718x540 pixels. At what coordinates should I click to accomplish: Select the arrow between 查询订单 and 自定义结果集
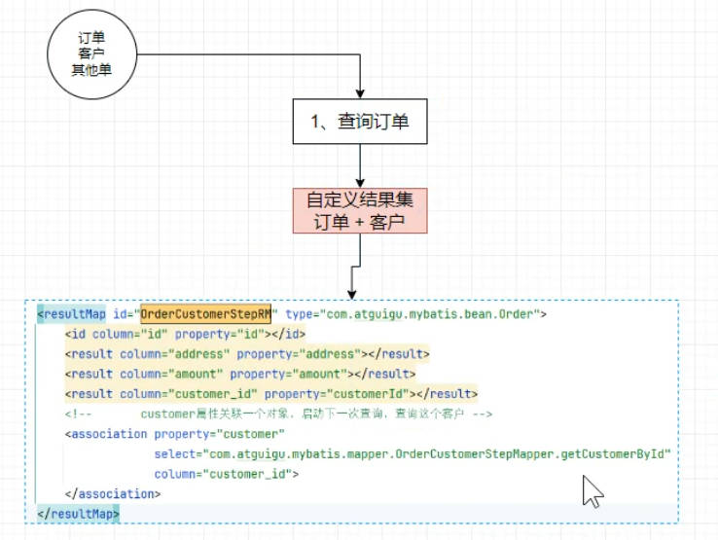coord(361,165)
